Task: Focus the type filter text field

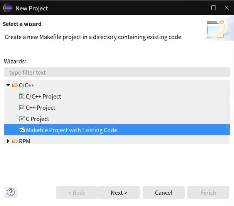Action: pos(117,72)
